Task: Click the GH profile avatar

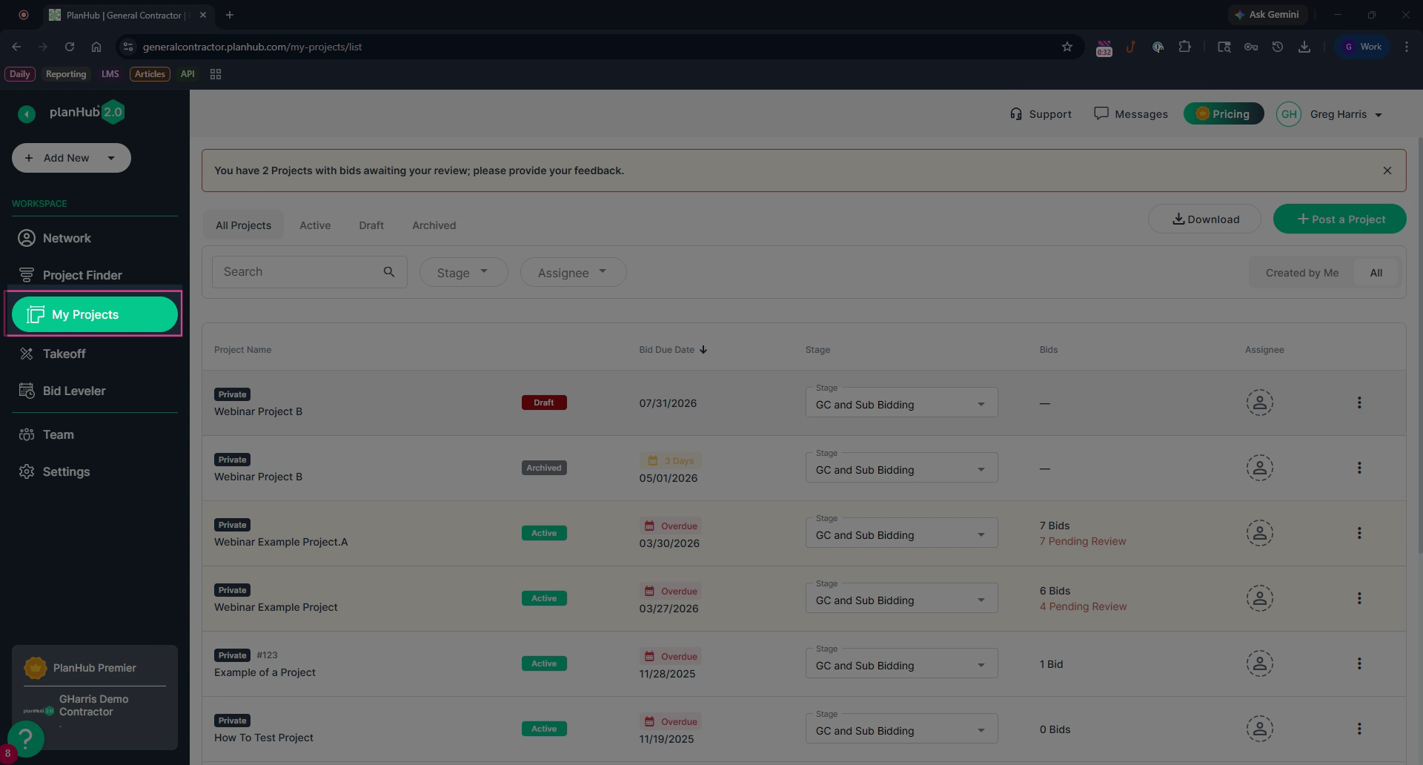Action: pyautogui.click(x=1289, y=114)
